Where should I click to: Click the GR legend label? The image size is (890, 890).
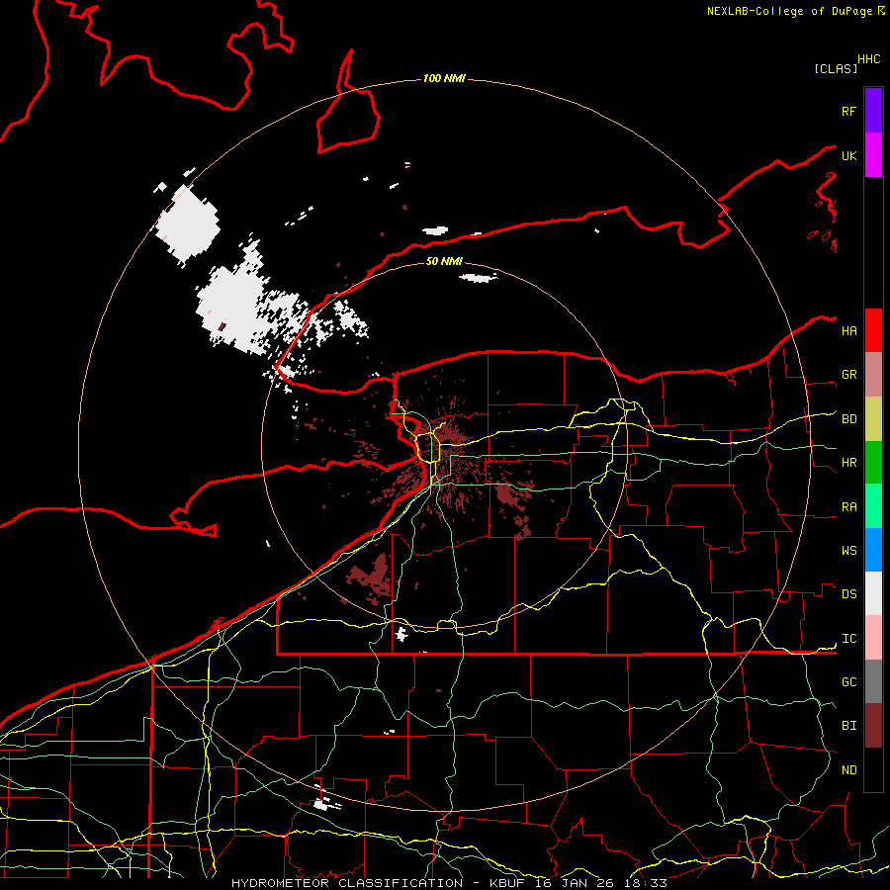[848, 375]
